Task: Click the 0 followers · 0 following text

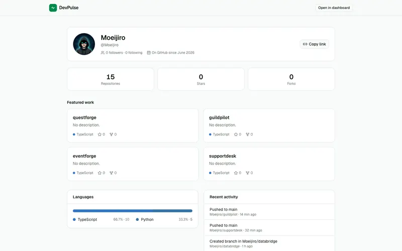Action: [x=124, y=53]
